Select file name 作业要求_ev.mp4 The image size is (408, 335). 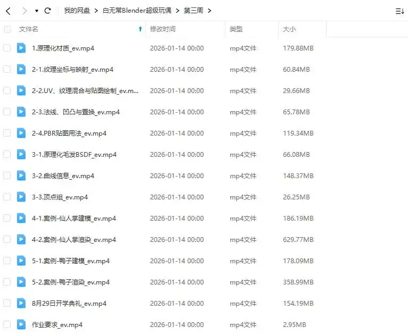[57, 325]
